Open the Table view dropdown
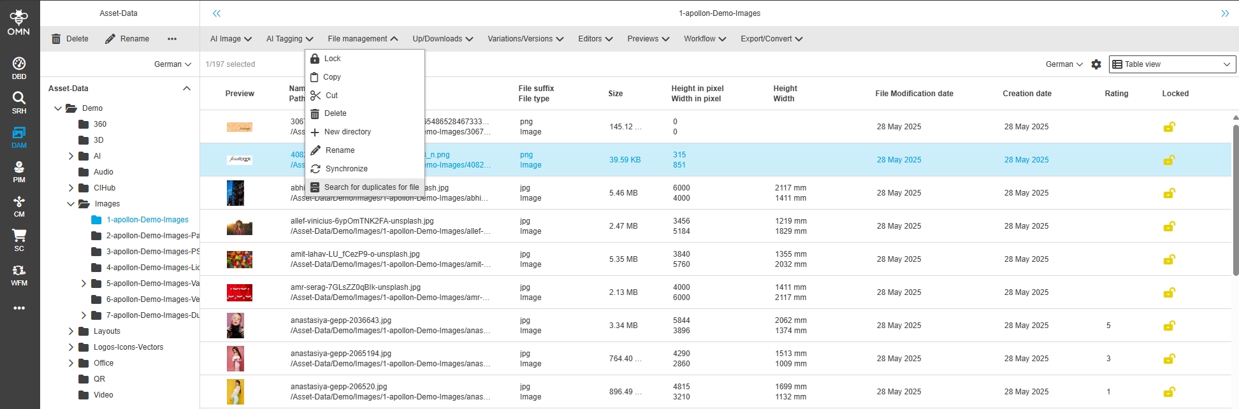 pos(1172,64)
